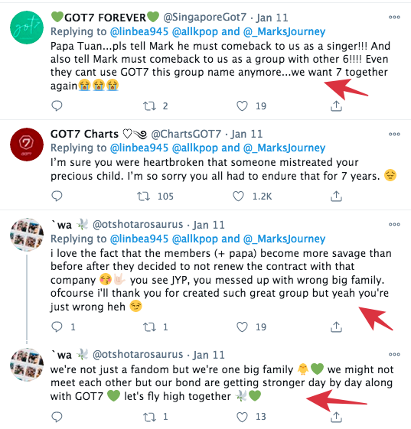Like the GOT7 Charts tweet with 1.2K likes

[x=238, y=197]
